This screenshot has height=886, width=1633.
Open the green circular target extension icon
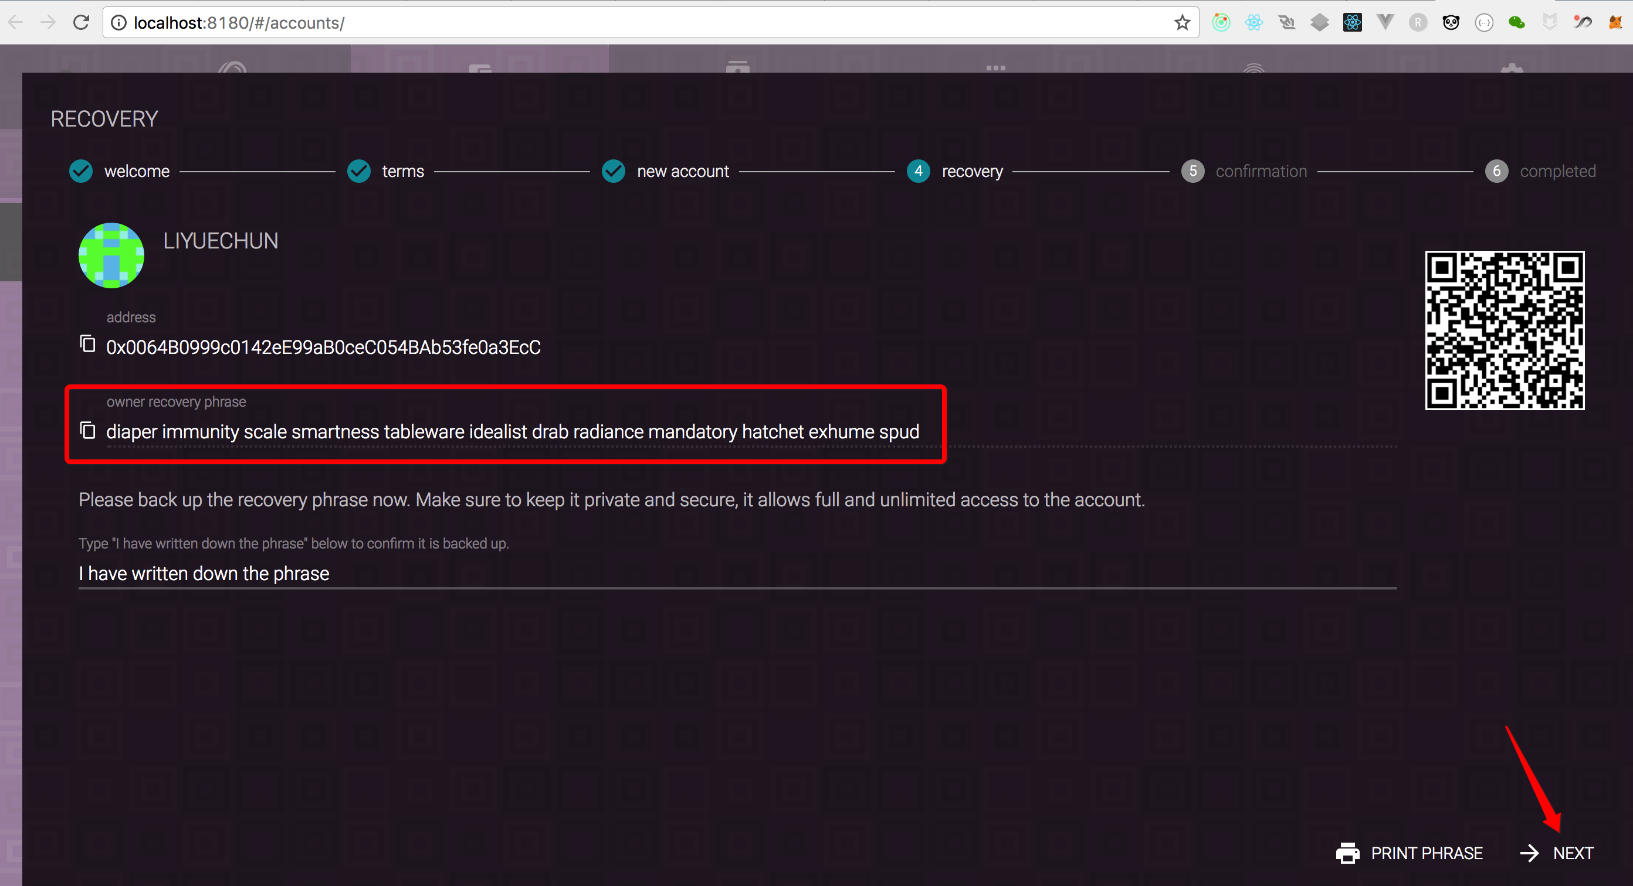click(x=1221, y=23)
